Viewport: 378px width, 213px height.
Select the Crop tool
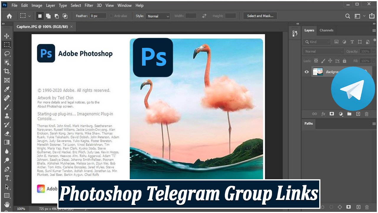(6, 71)
